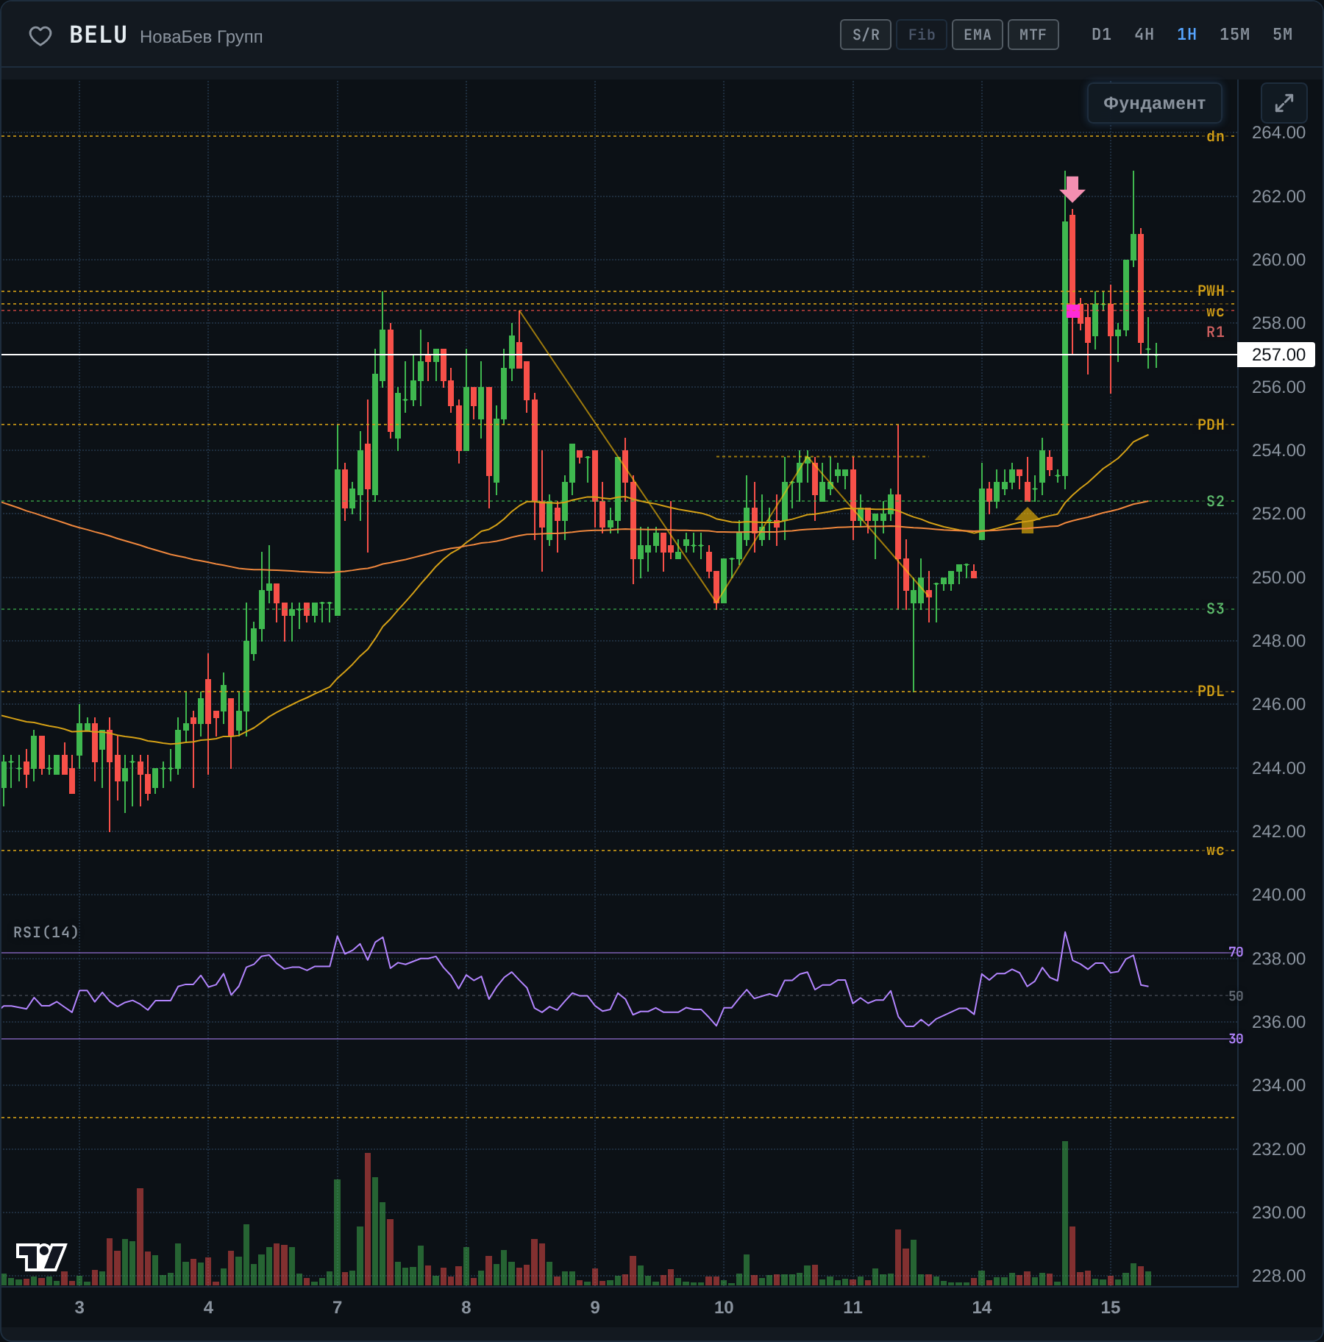1324x1342 pixels.
Task: Click the RSI 30 oversold label
Action: click(1236, 1038)
